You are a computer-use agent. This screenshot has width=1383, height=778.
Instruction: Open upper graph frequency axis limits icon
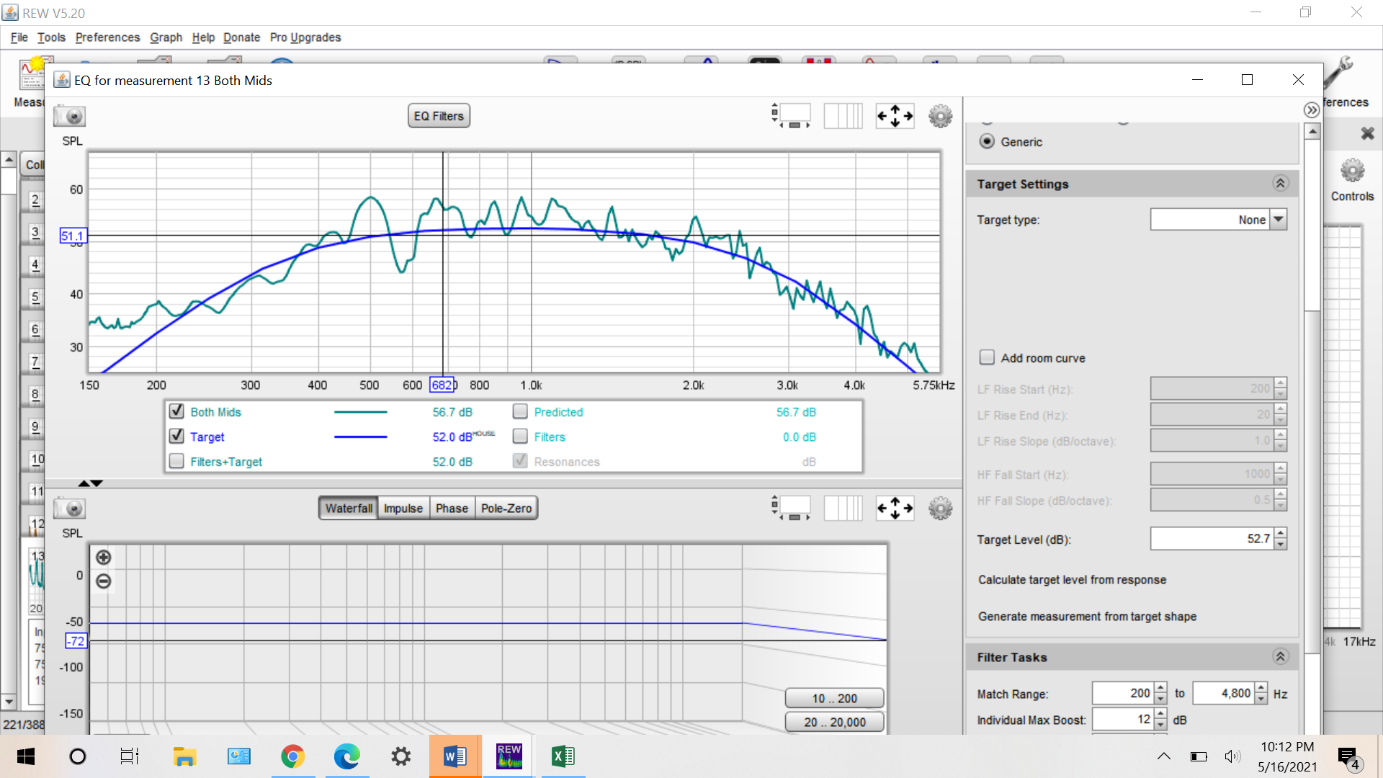843,116
